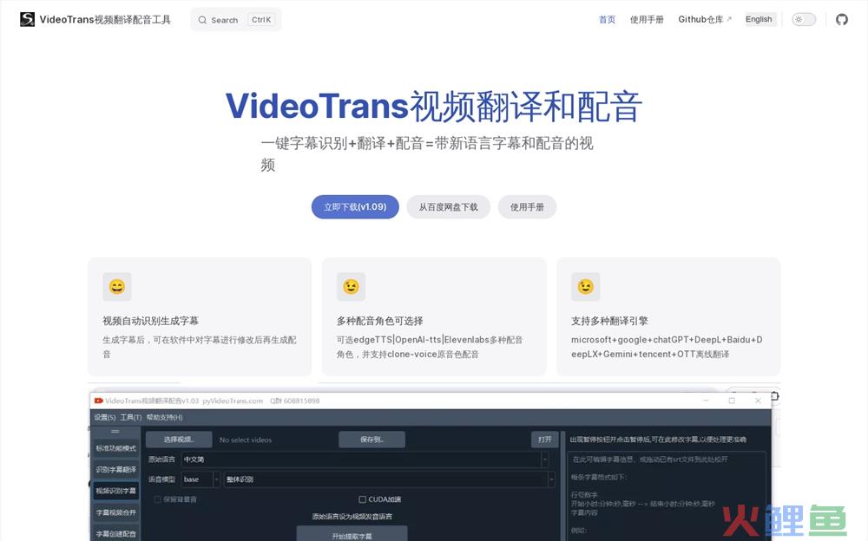Image resolution: width=868 pixels, height=541 pixels.
Task: Click the winking emoji on the translation engines card
Action: [585, 287]
